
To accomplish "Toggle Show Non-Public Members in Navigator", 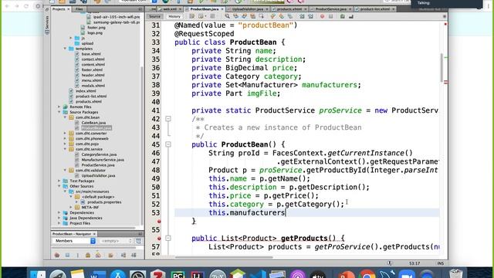I will tap(88, 255).
